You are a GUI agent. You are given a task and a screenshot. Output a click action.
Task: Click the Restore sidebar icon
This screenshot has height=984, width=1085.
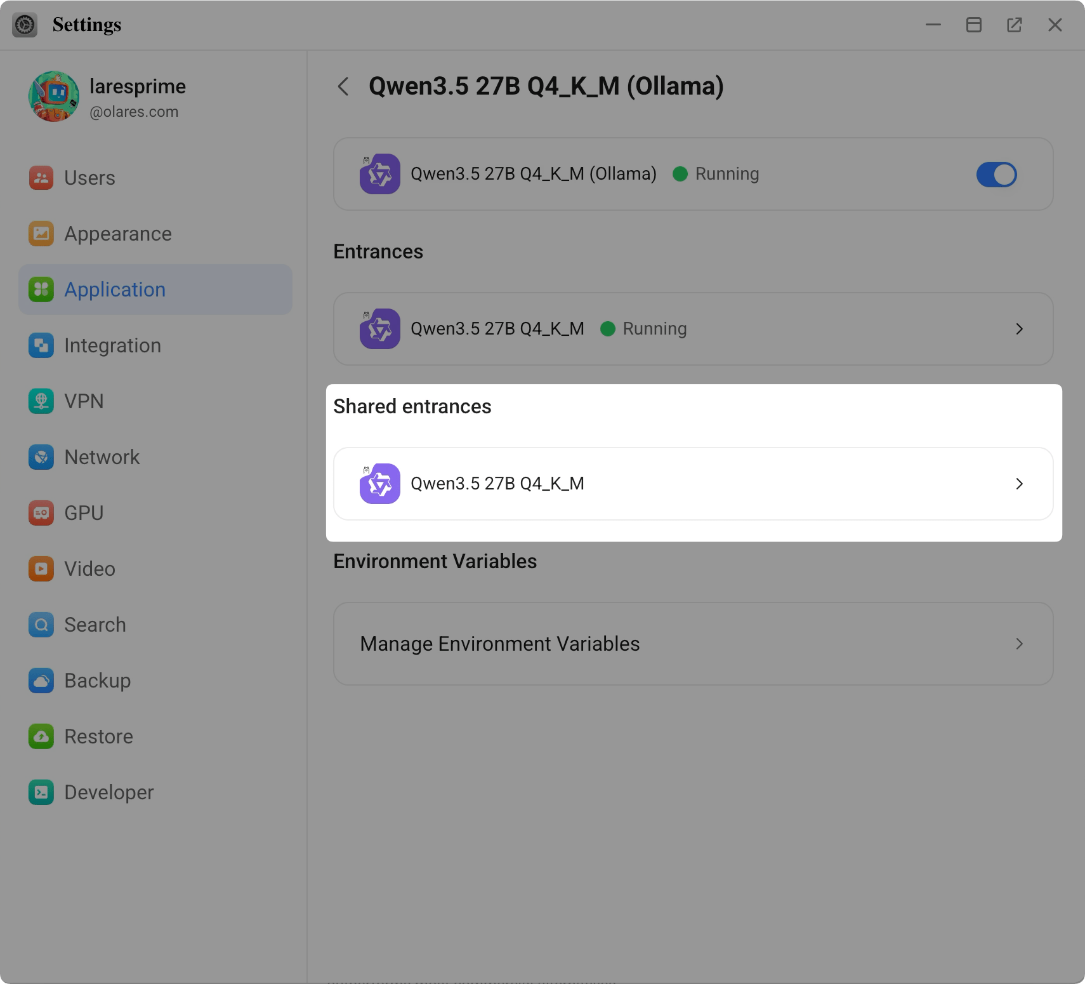[x=41, y=736]
